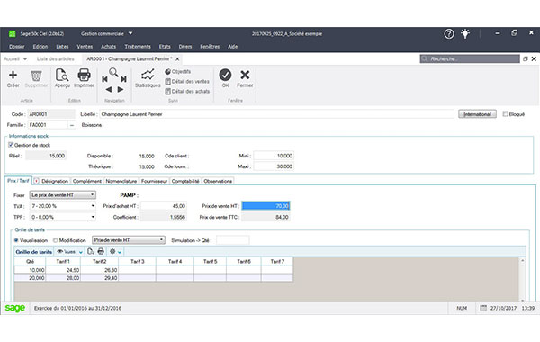Image resolution: width=540 pixels, height=342 pixels.
Task: Open the TPF rate dropdown
Action: 63,217
